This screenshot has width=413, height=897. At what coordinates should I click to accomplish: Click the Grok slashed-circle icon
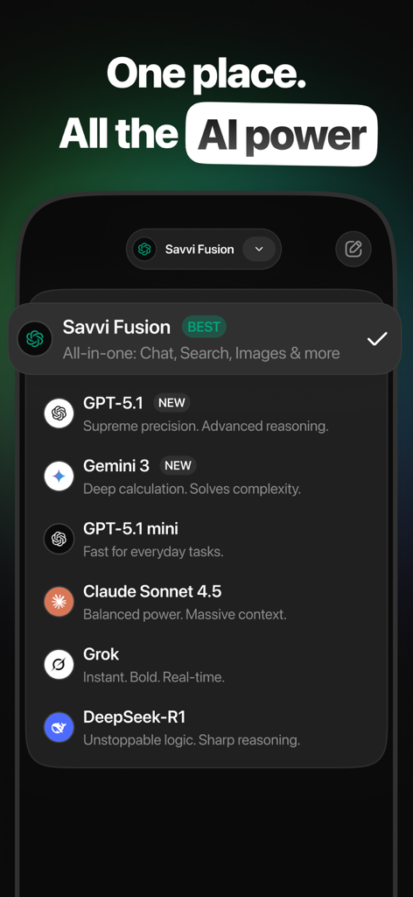pyautogui.click(x=59, y=665)
